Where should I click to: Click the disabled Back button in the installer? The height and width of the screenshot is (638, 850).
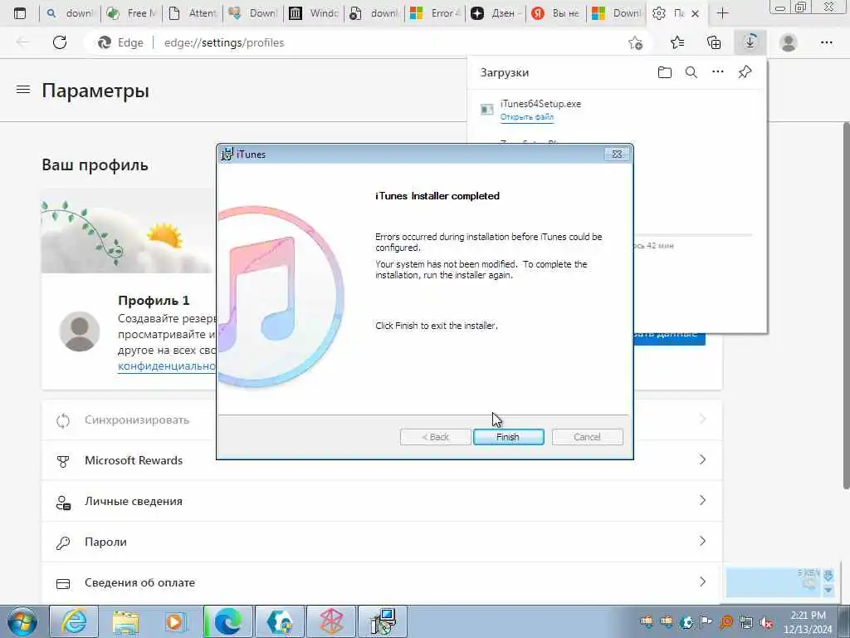(x=435, y=437)
